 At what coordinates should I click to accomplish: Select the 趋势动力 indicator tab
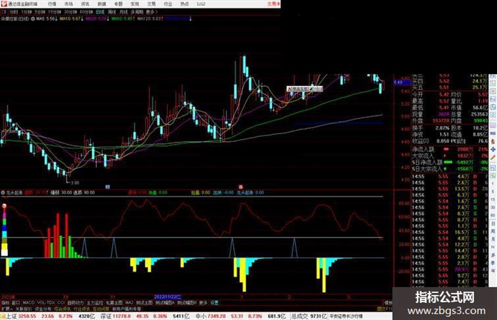pyautogui.click(x=75, y=303)
